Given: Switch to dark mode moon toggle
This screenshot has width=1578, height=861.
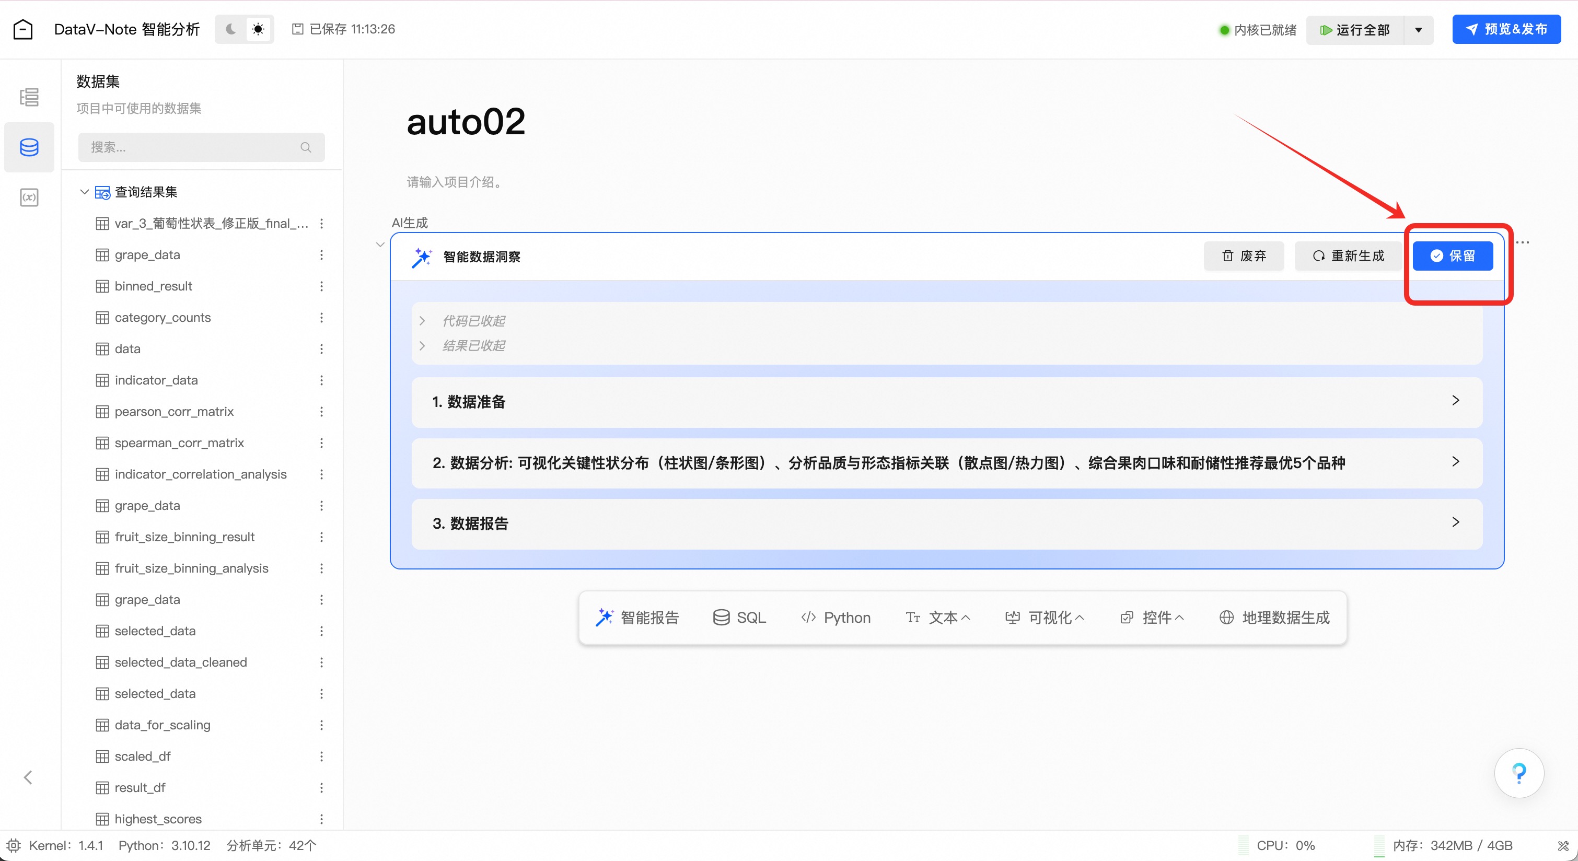Looking at the screenshot, I should 231,29.
